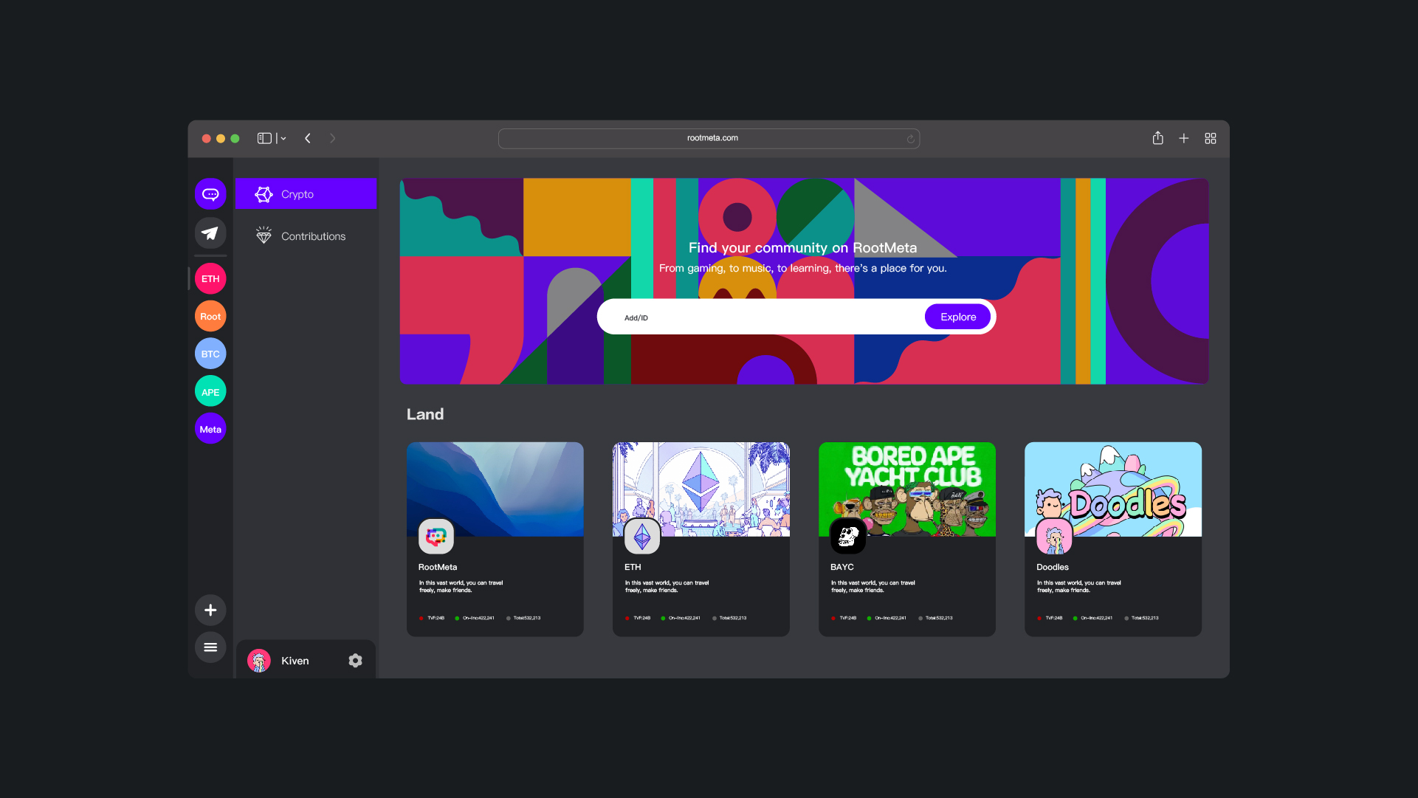The image size is (1418, 798).
Task: Click the 'Land' section heading
Action: click(x=425, y=414)
